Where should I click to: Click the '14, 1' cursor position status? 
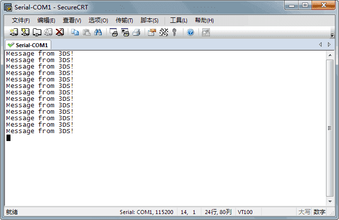(188, 212)
